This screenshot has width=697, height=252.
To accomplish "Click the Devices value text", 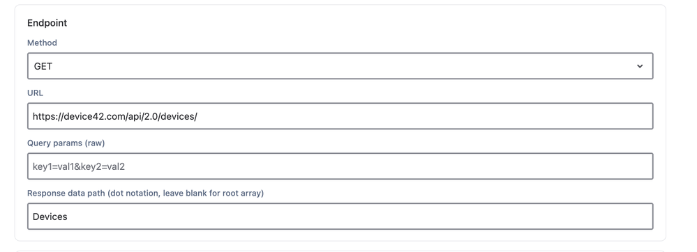I will coord(50,216).
